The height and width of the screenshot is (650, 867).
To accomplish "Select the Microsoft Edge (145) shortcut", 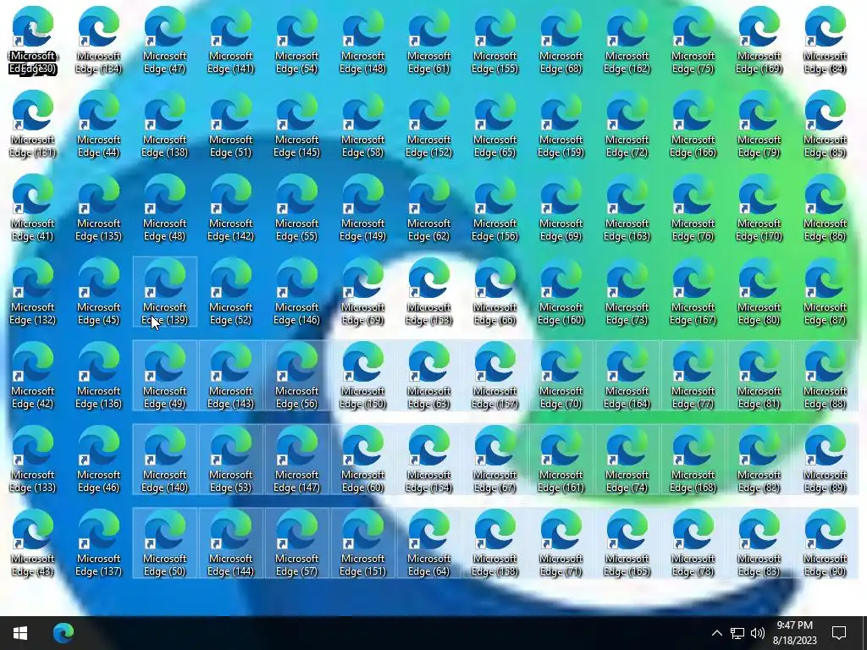I will click(297, 124).
